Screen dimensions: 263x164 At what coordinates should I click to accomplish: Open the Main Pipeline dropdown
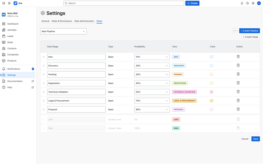(63, 31)
